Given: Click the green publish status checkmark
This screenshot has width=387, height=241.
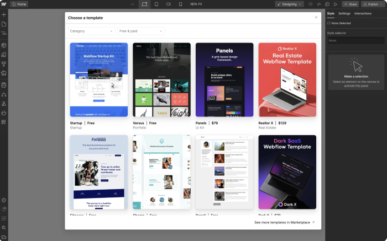Looking at the screenshot, I should click(311, 4).
